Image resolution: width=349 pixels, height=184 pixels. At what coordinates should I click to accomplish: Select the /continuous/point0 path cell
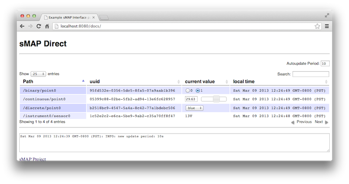tap(53, 99)
